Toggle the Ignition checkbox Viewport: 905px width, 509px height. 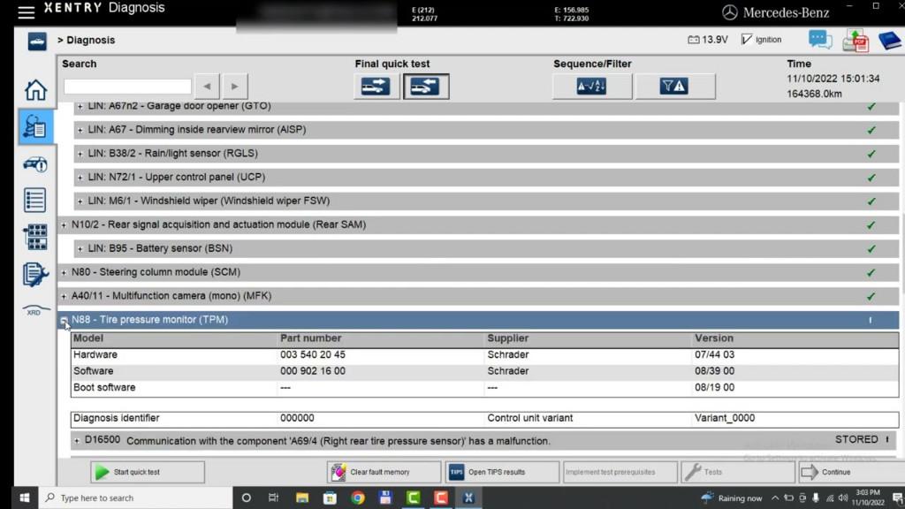pos(747,39)
